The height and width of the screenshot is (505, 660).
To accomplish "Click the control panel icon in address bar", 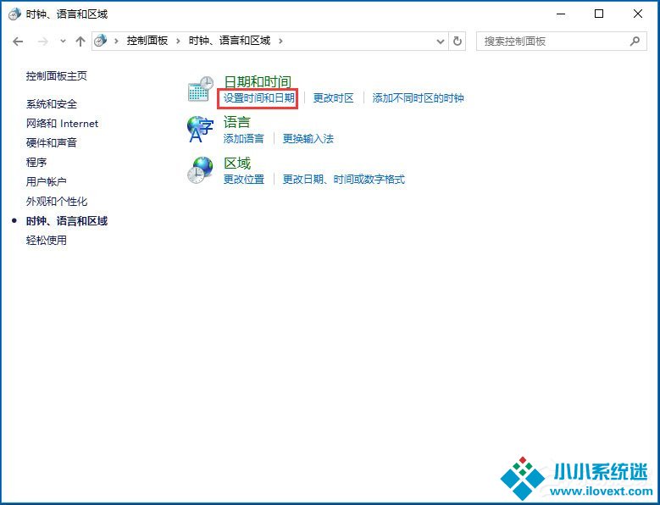I will [101, 41].
